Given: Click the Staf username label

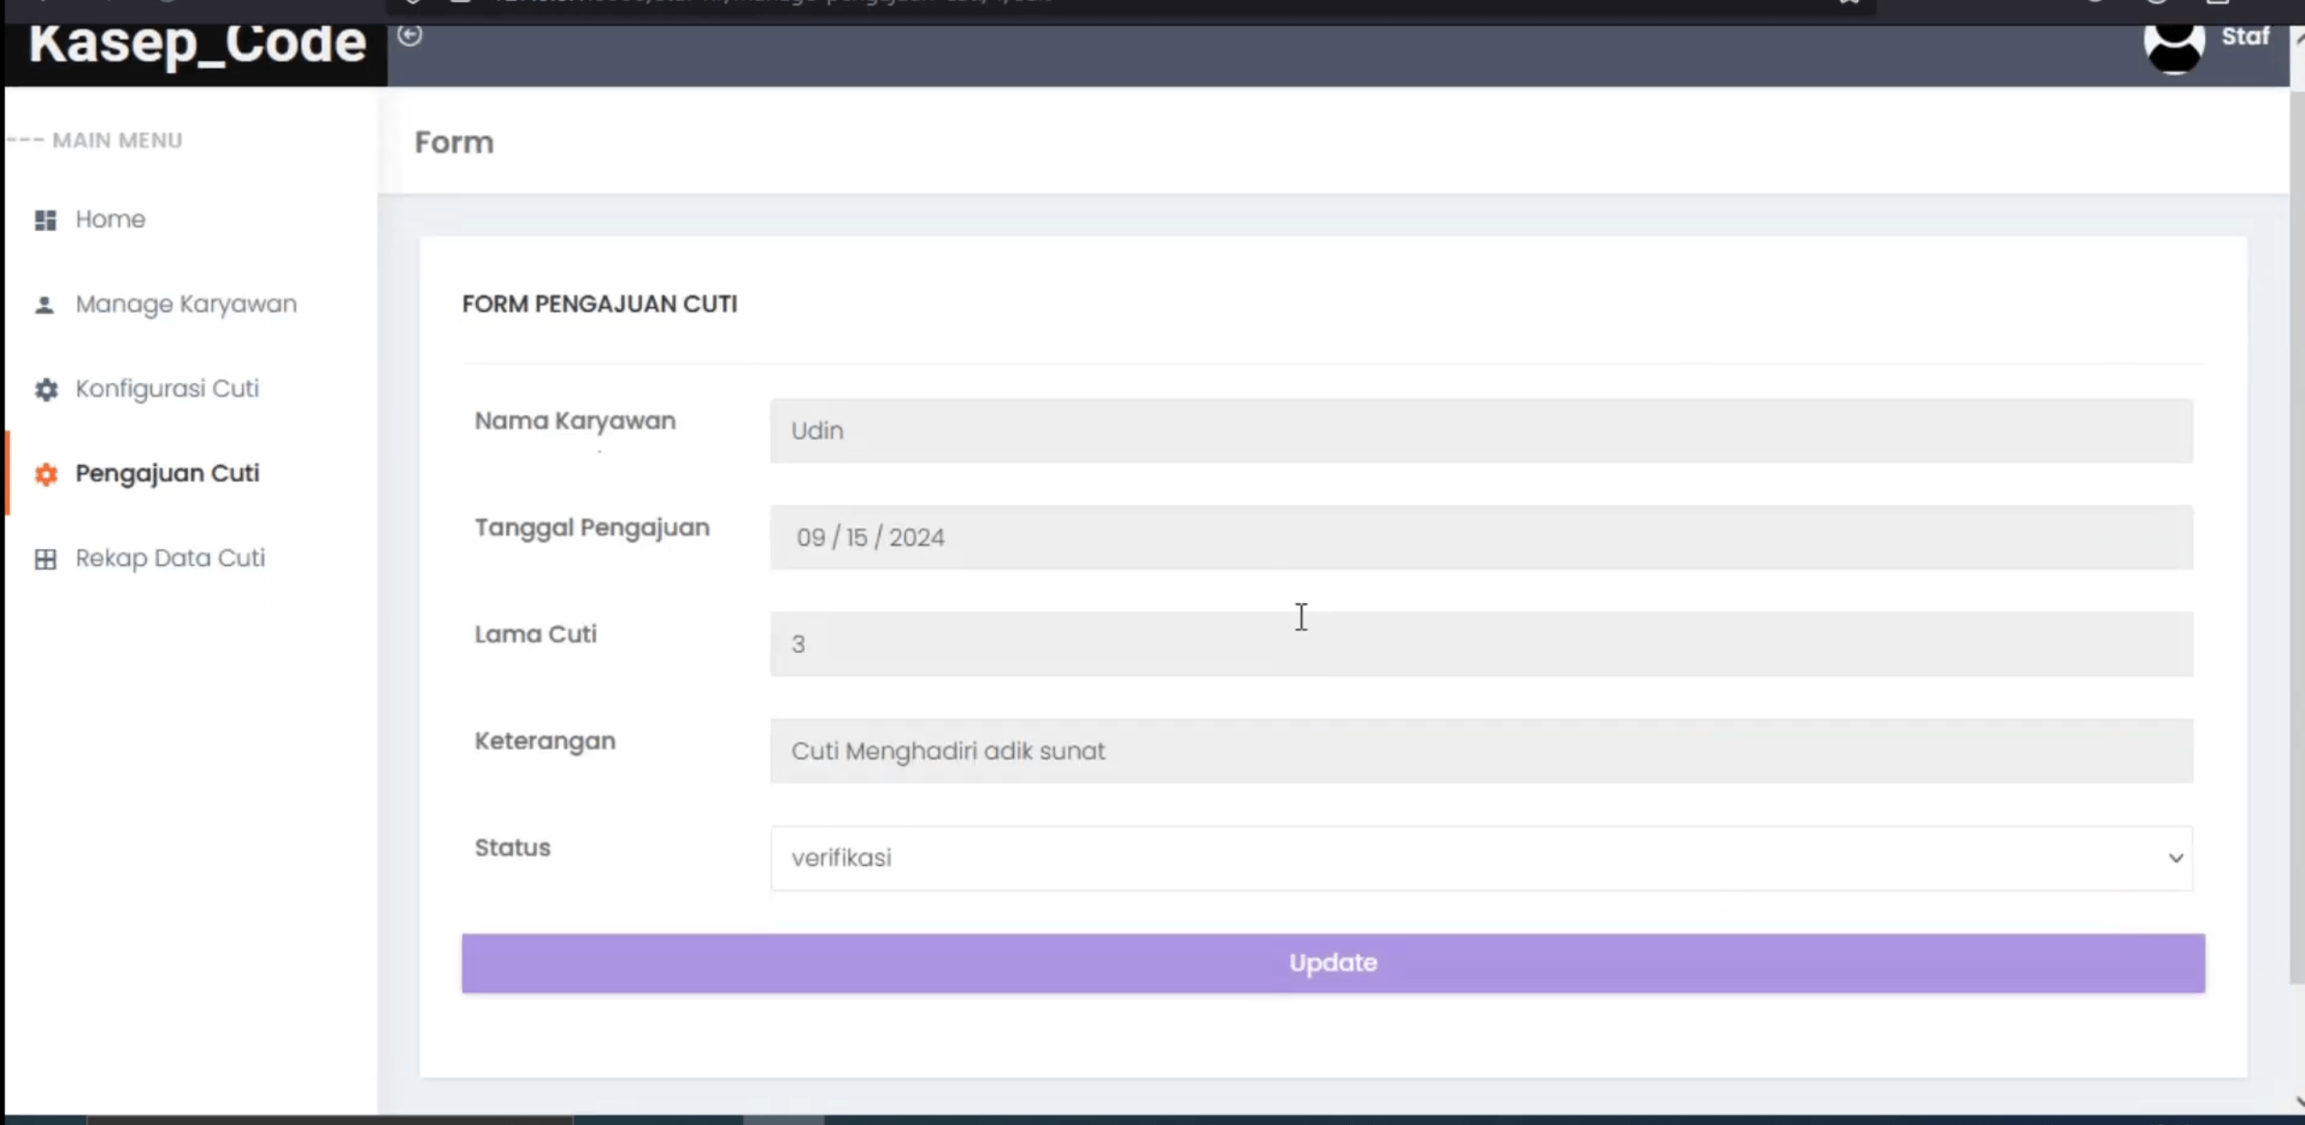Looking at the screenshot, I should (2245, 36).
